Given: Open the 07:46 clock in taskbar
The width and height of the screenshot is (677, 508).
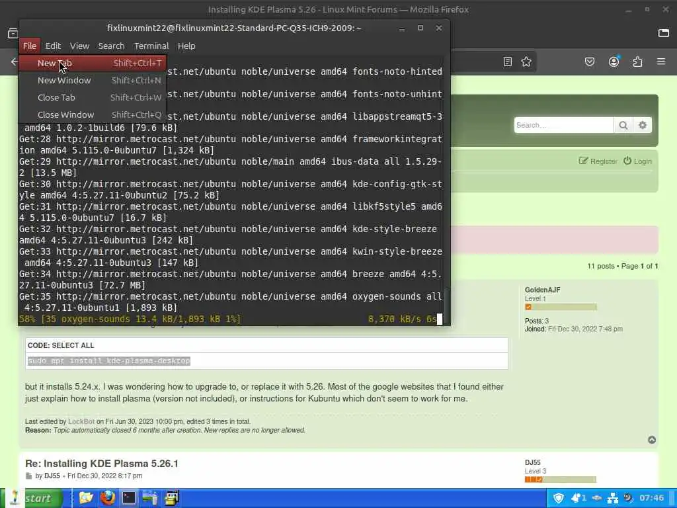Looking at the screenshot, I should pos(651,498).
